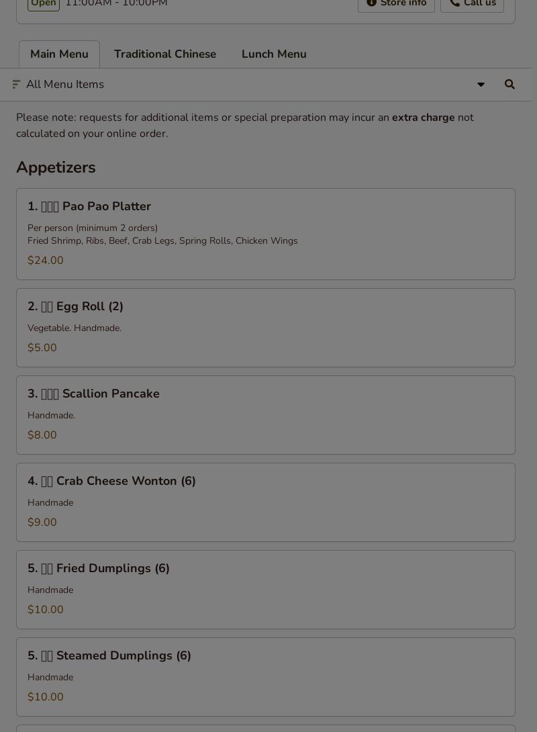The width and height of the screenshot is (537, 732).
Task: Click the phone icon in Call us
Action: click(454, 3)
